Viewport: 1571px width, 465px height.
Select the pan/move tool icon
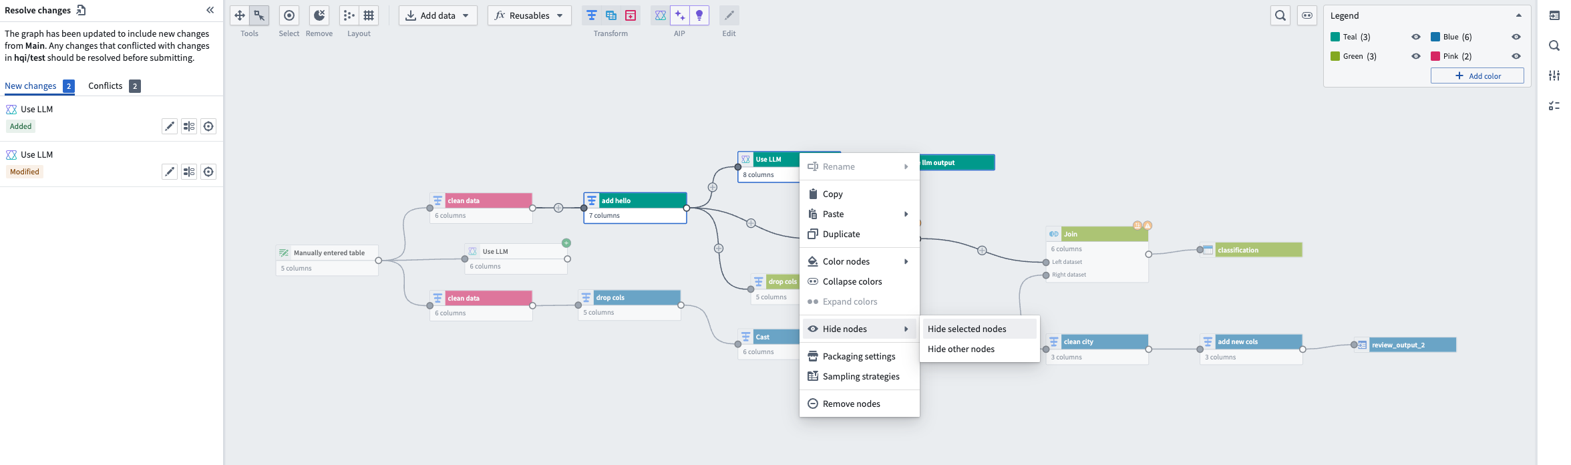pos(240,15)
